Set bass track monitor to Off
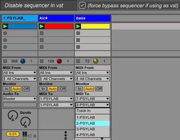Screen dimensions: 180x140 coord(99,89)
